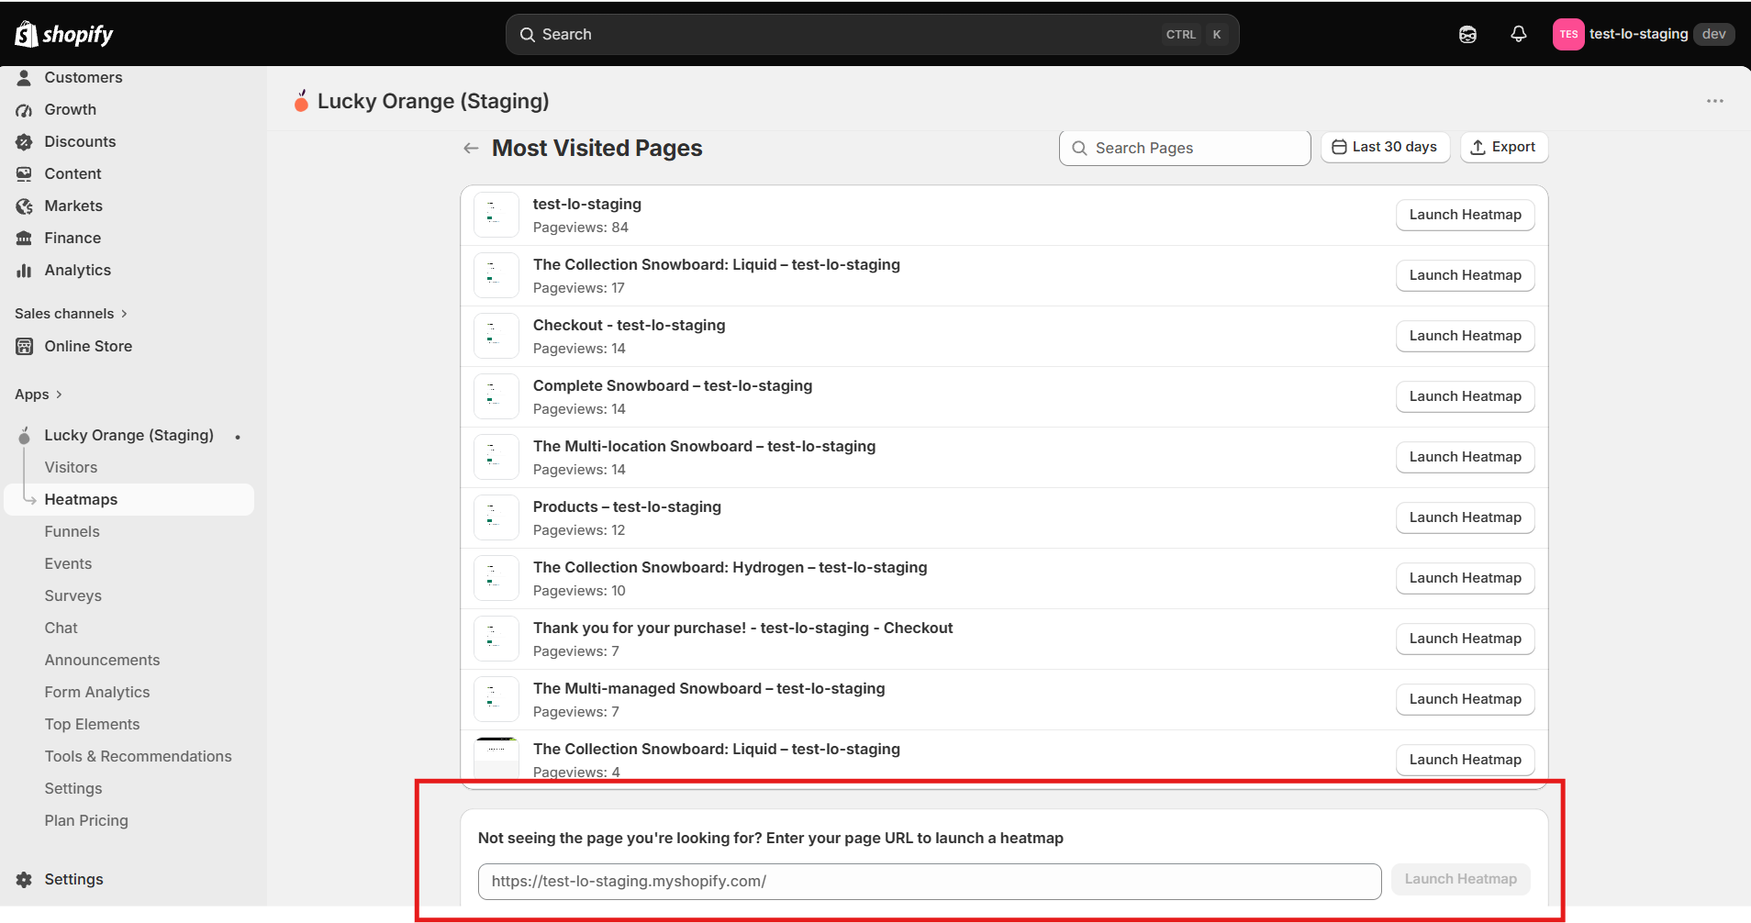Click the Content sidebar icon
1751x923 pixels.
click(x=24, y=173)
